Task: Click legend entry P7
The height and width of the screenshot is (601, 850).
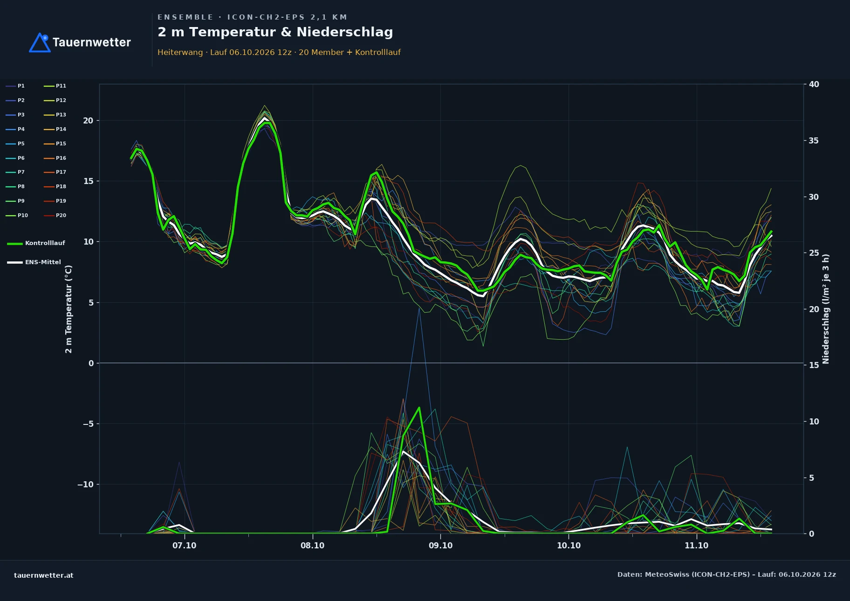Action: tap(15, 172)
